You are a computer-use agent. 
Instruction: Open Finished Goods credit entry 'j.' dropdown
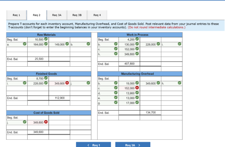point(80,83)
